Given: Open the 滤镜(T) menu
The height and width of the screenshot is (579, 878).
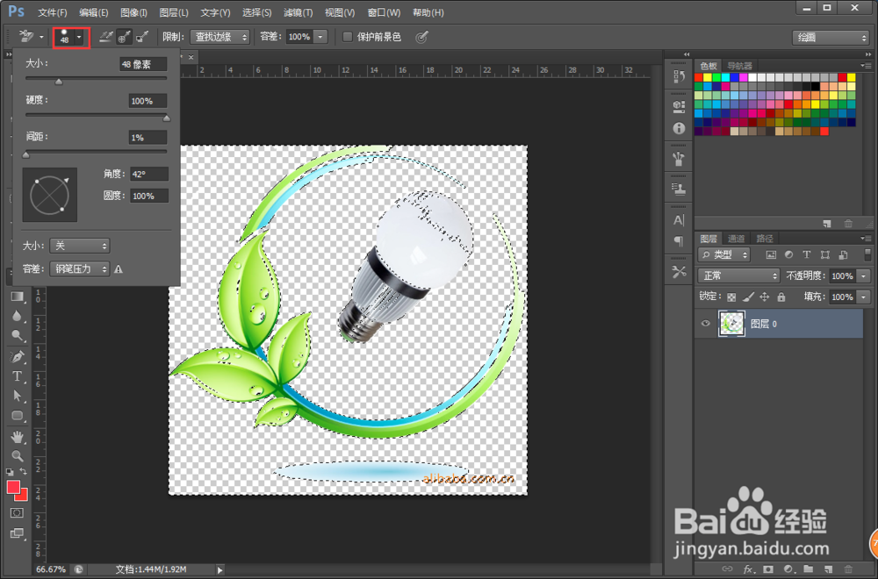Looking at the screenshot, I should pyautogui.click(x=298, y=12).
